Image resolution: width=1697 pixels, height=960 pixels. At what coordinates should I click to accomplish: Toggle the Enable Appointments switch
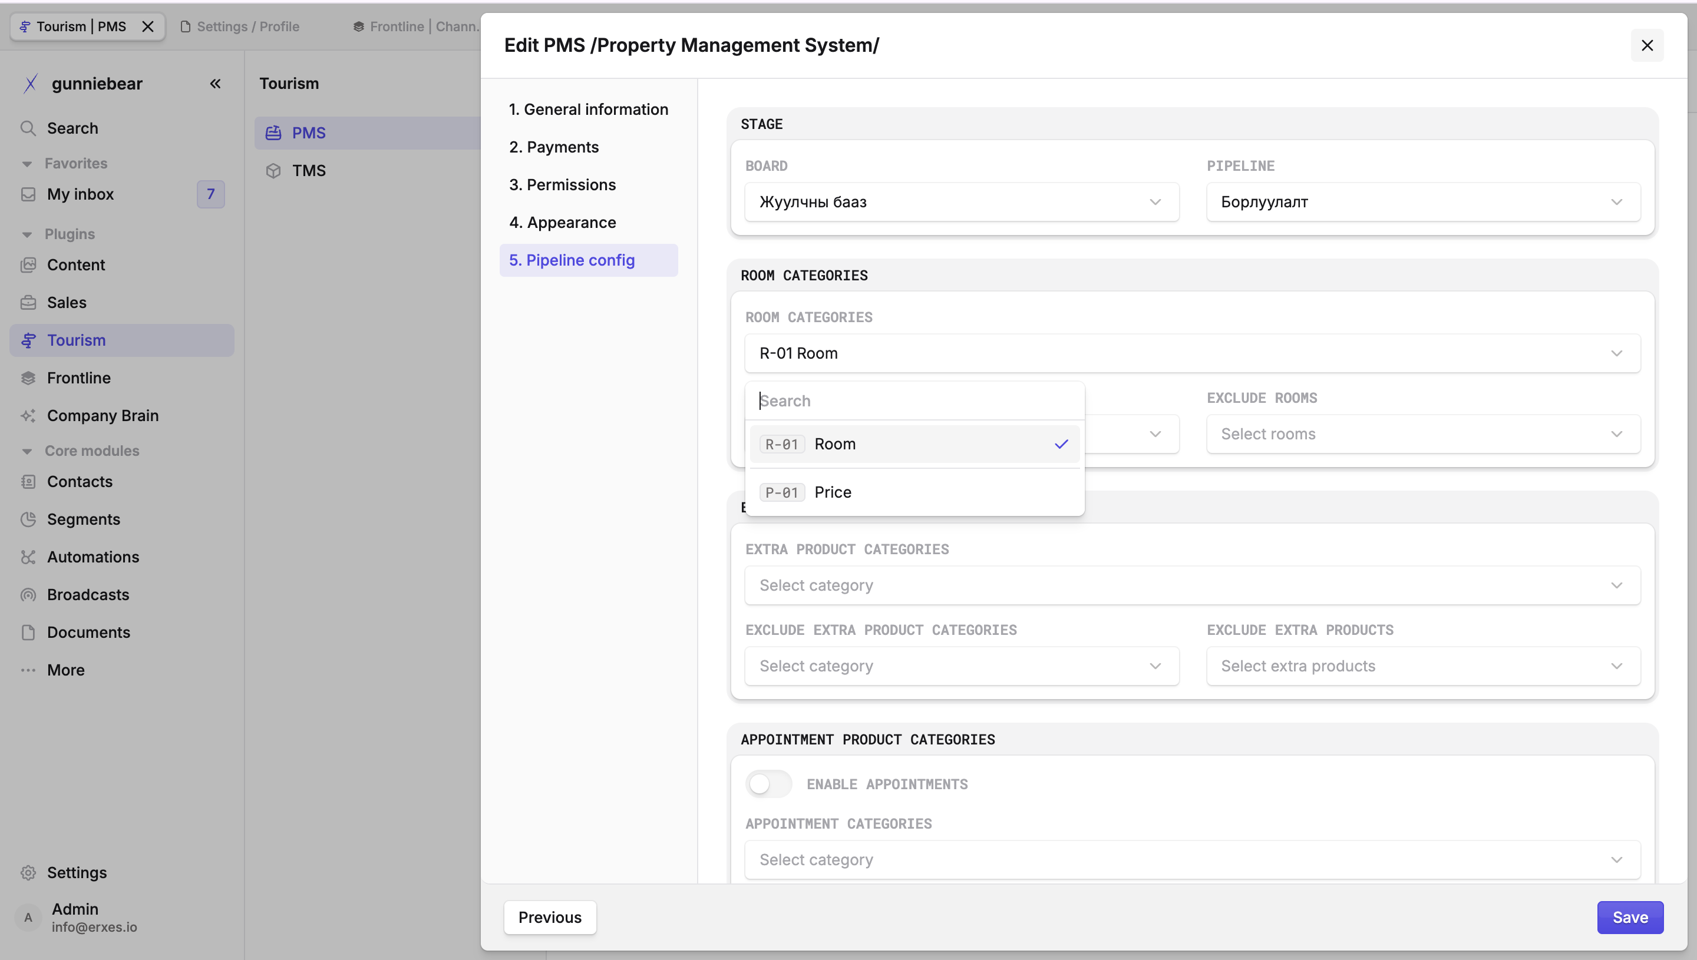(x=768, y=784)
